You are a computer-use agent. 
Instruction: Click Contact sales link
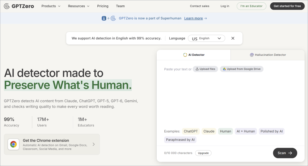coord(199,6)
